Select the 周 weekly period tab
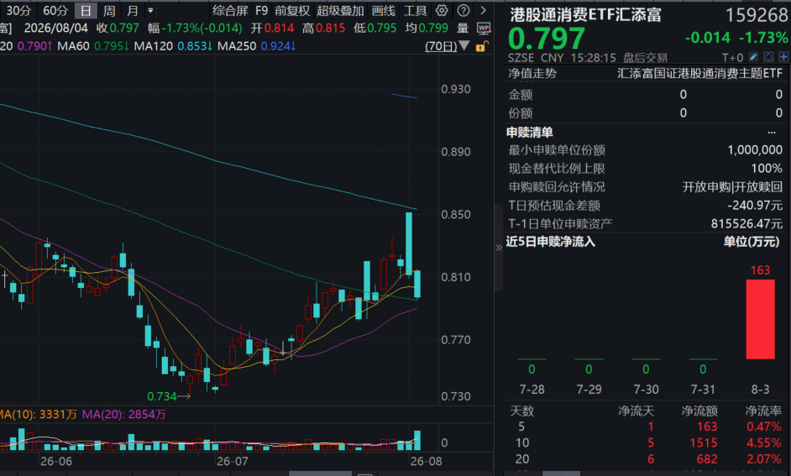791x476 pixels. coord(109,11)
